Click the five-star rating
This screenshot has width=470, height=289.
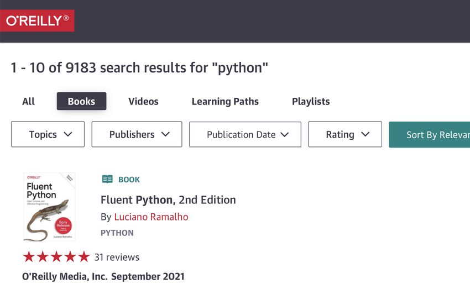(x=56, y=257)
